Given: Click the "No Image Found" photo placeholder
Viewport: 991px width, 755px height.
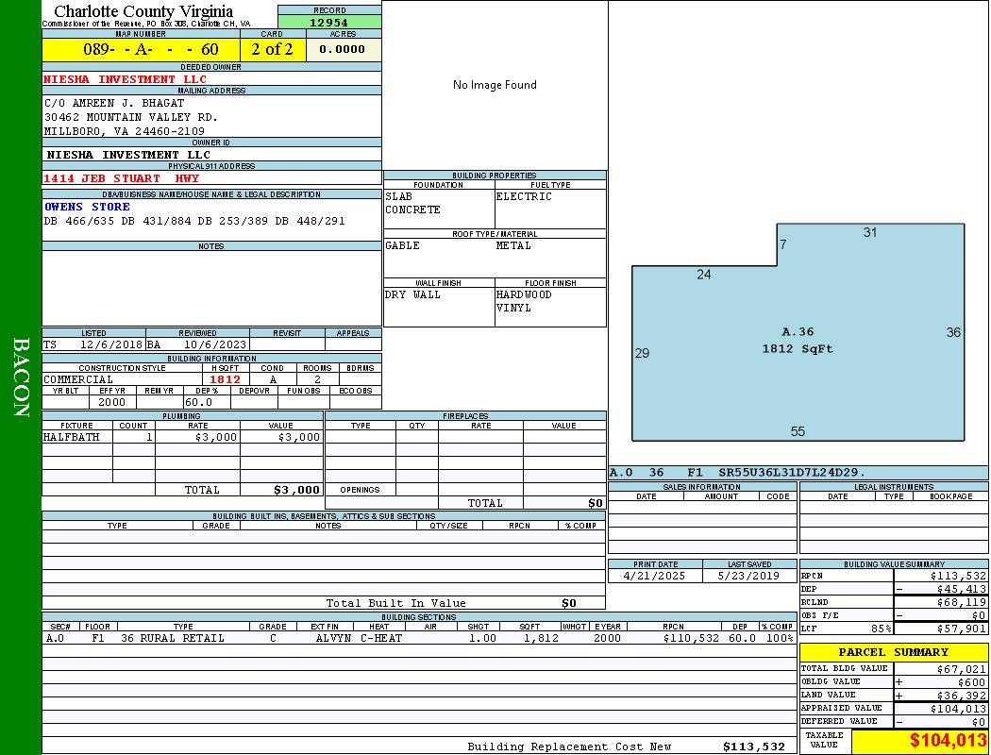Looking at the screenshot, I should point(495,85).
